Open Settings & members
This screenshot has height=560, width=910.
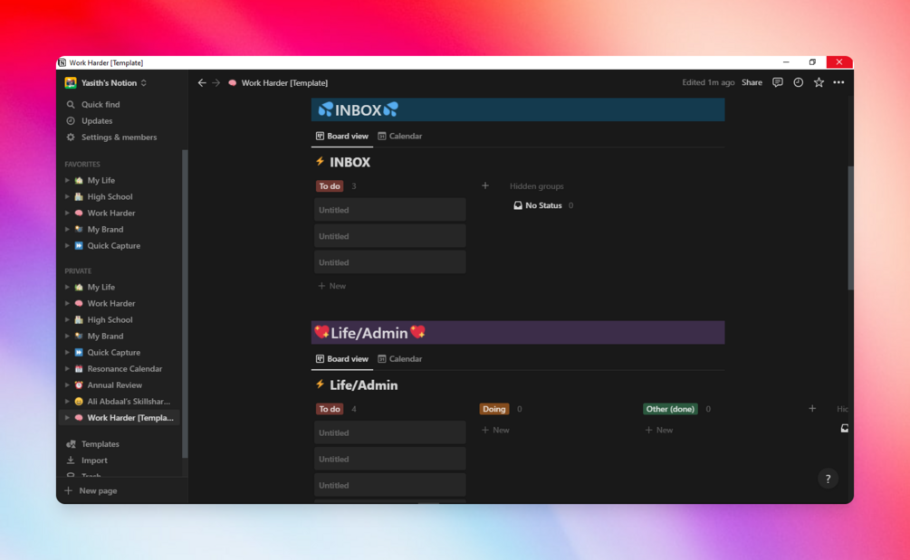tap(120, 137)
